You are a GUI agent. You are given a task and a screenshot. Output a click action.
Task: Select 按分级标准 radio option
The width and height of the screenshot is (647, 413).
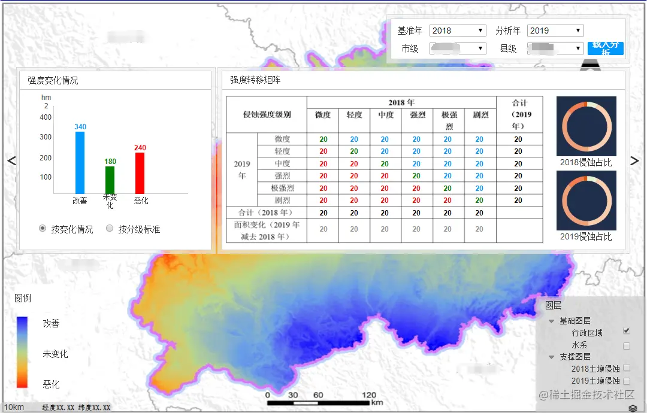click(x=110, y=228)
